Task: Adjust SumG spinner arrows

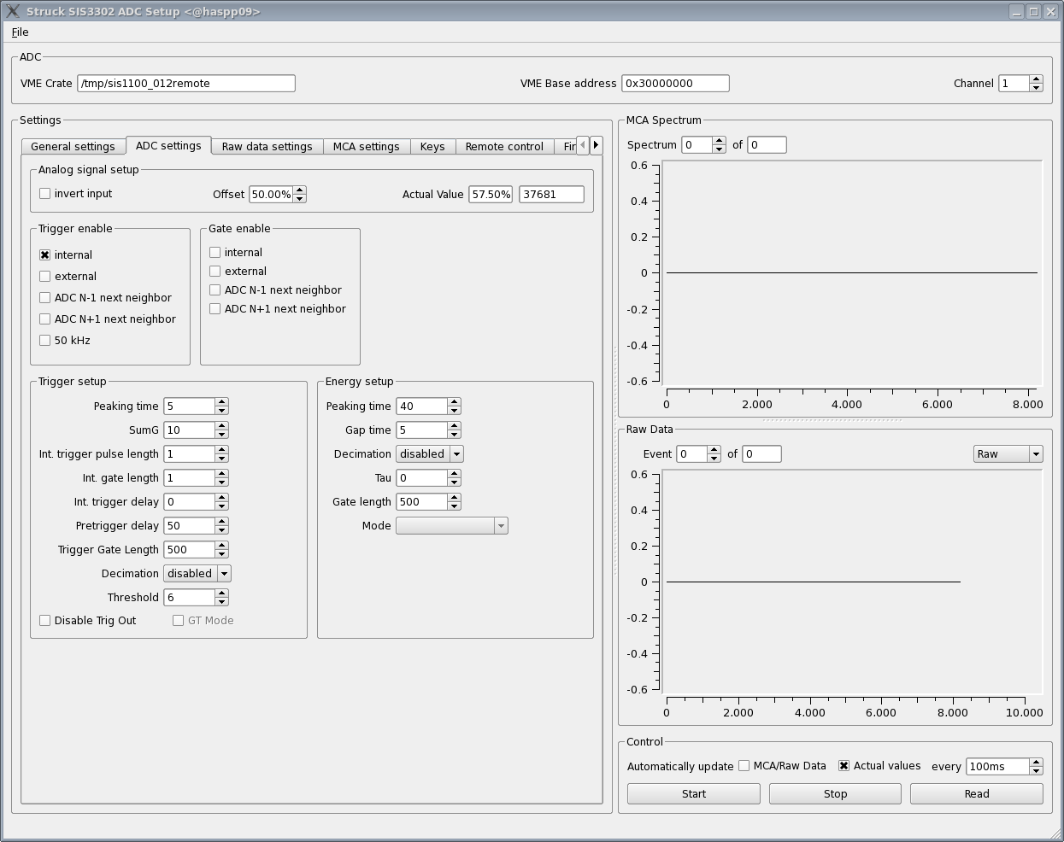Action: [x=221, y=430]
